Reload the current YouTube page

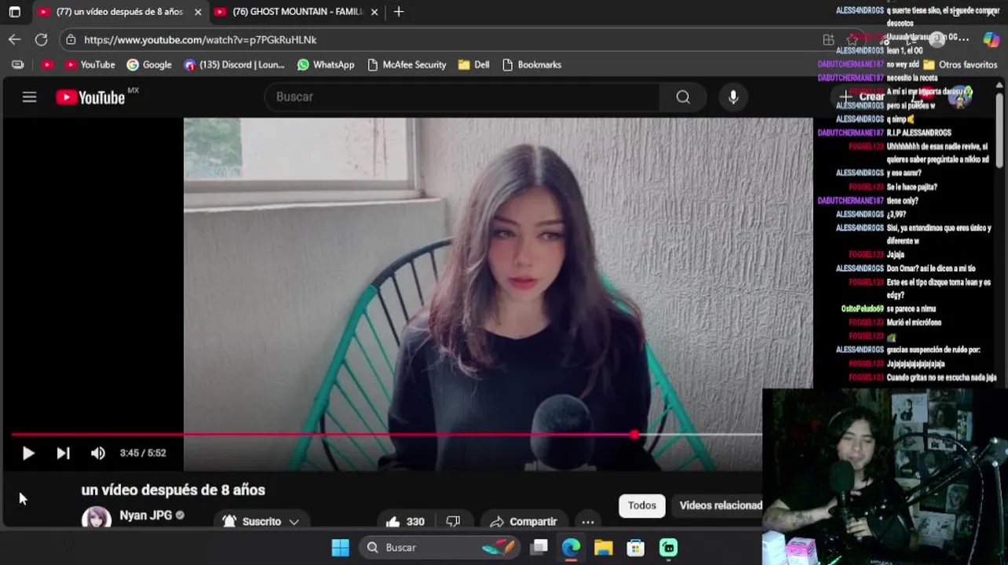[x=41, y=39]
